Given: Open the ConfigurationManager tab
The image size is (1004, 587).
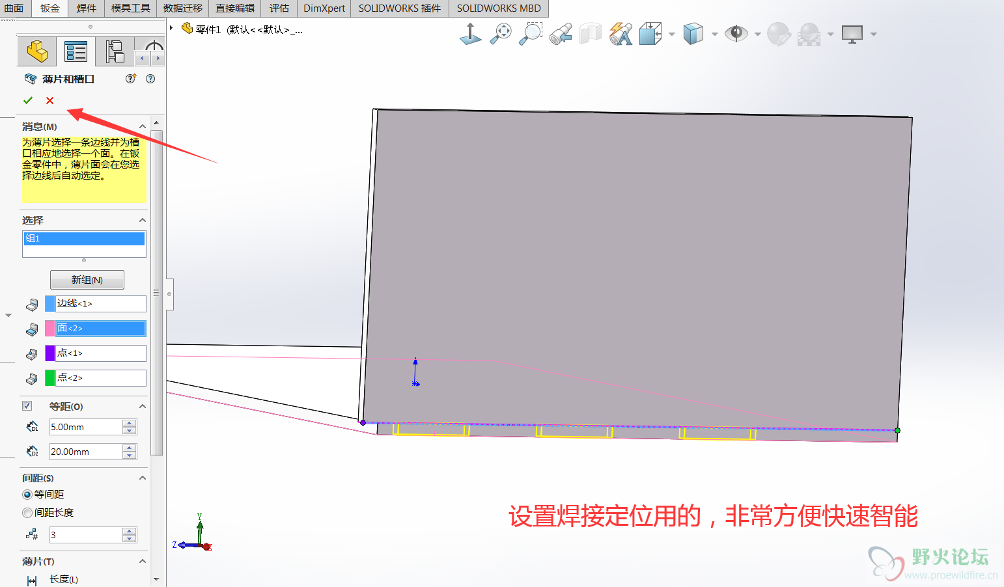Looking at the screenshot, I should click(115, 51).
